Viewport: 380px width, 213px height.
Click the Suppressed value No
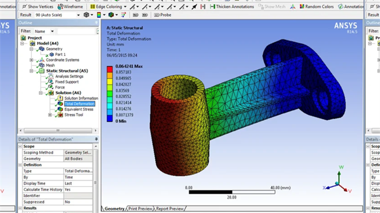click(78, 202)
